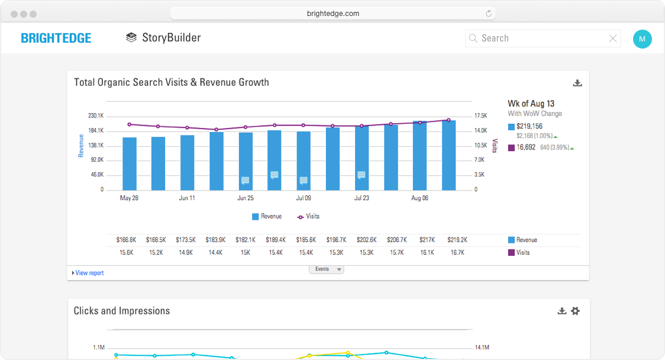Expand the View report arrow
Viewport: 665px width, 360px height.
(x=73, y=273)
